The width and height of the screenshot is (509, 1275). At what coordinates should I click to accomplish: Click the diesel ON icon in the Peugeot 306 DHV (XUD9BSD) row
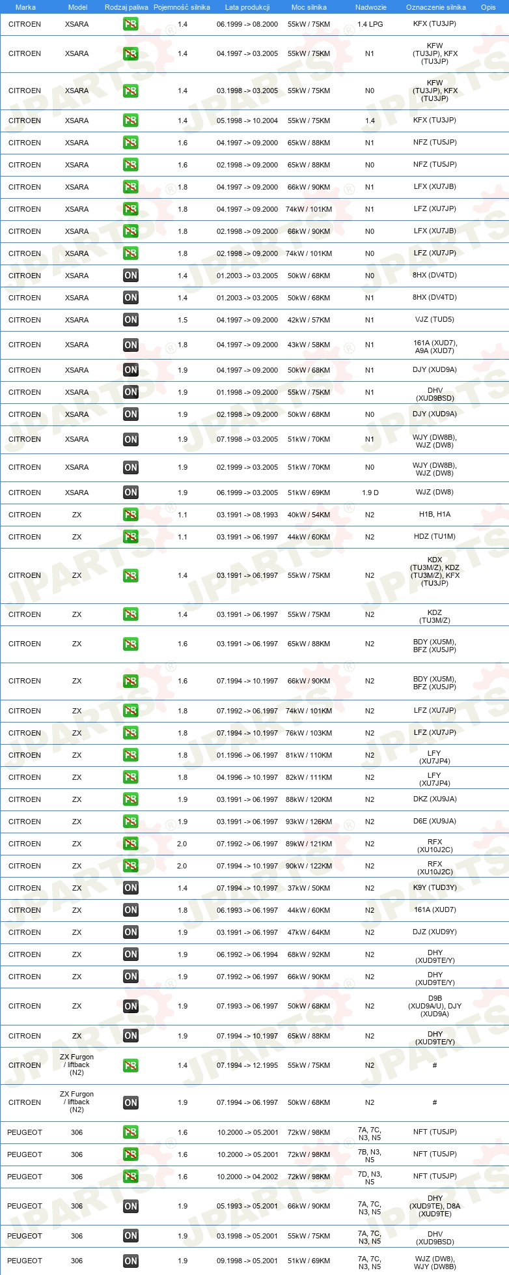pos(131,1236)
